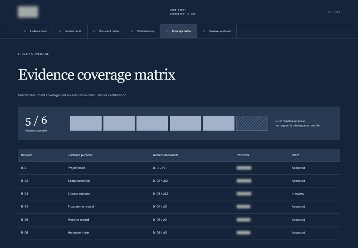Click the Evidence purpose column header
358x248 pixels.
point(80,155)
